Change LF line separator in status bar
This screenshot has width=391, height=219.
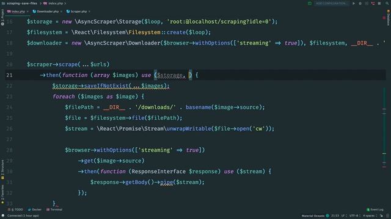pyautogui.click(x=343, y=216)
